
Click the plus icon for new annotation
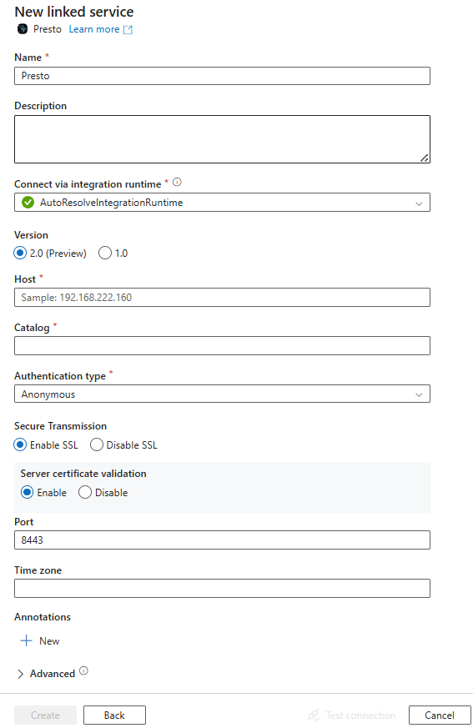click(27, 640)
